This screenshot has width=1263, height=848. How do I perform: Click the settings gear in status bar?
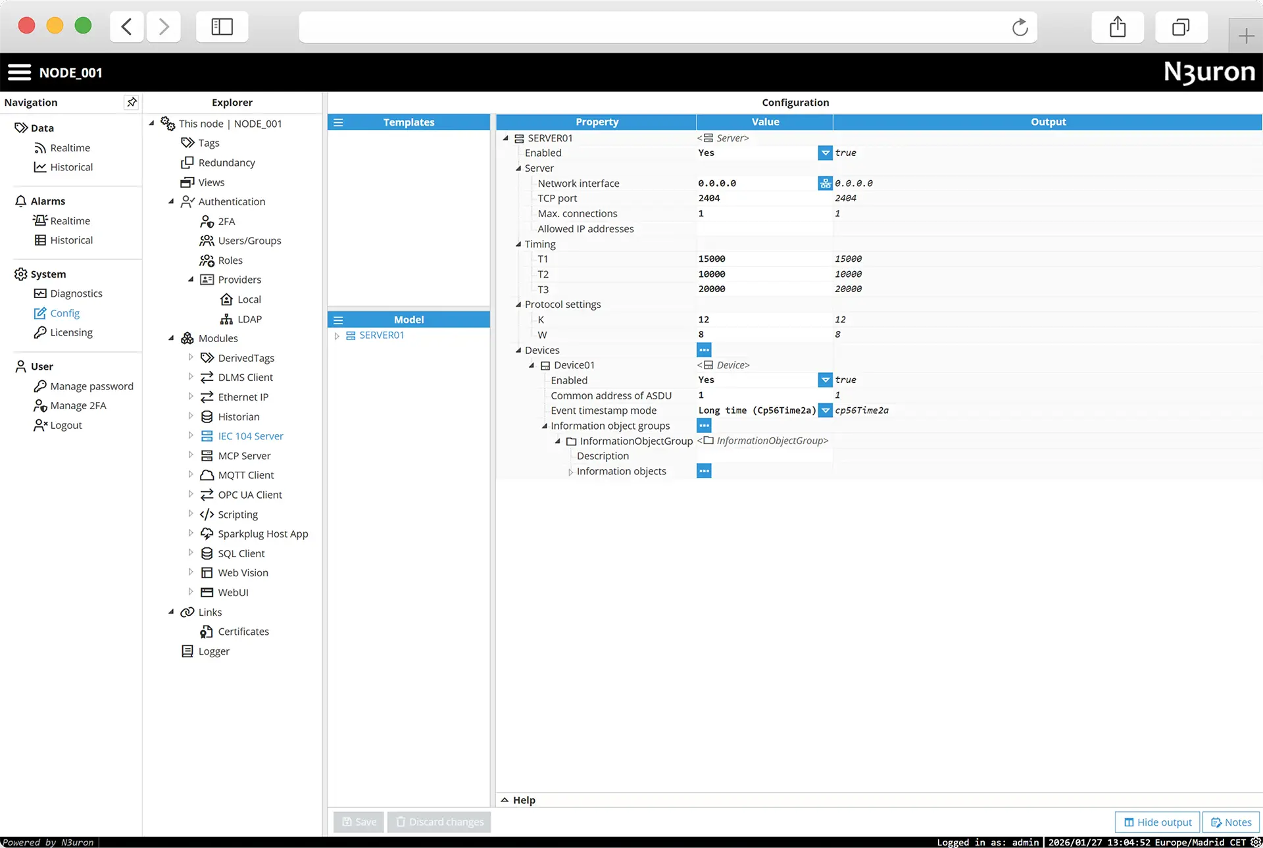(1255, 842)
